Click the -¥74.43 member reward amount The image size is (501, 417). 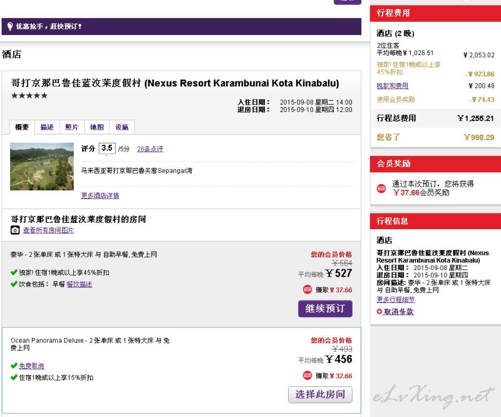(x=482, y=100)
